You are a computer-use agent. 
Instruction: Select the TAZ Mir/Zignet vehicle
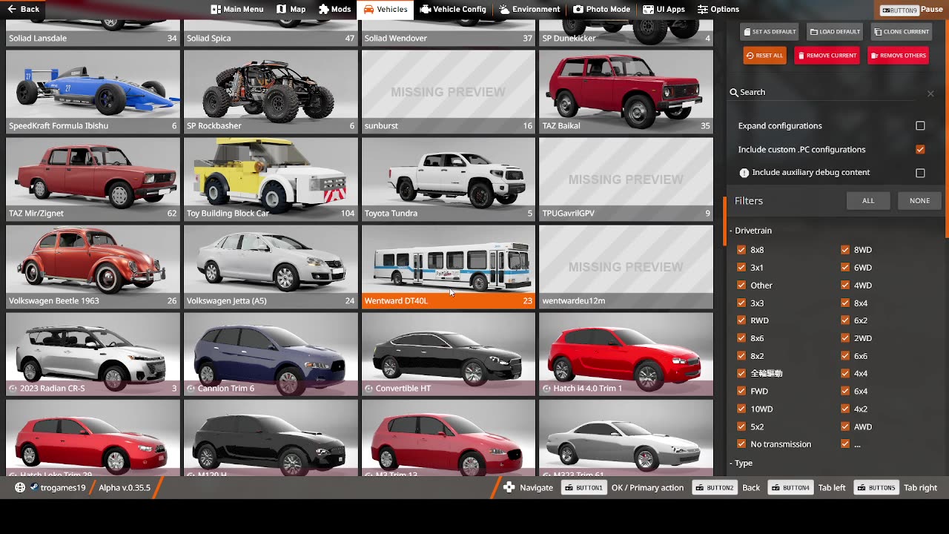pos(93,179)
